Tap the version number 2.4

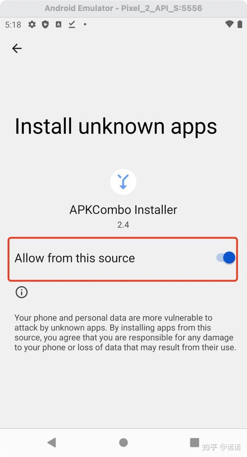(x=123, y=225)
